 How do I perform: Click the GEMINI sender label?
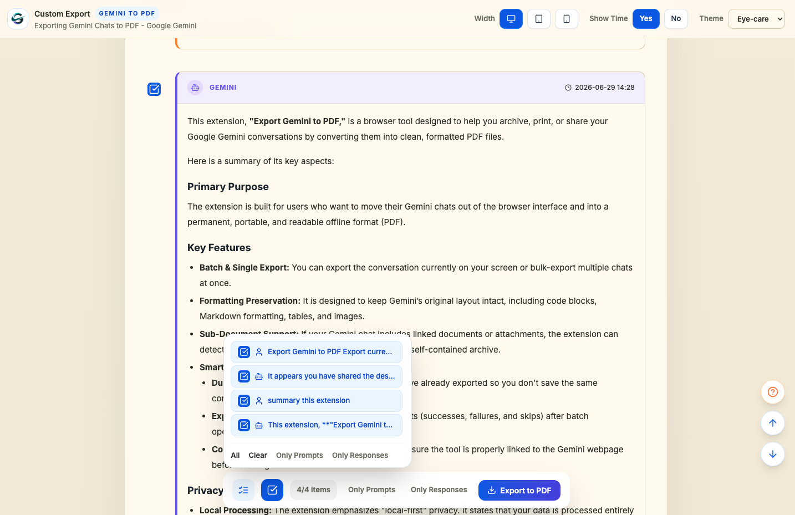223,88
